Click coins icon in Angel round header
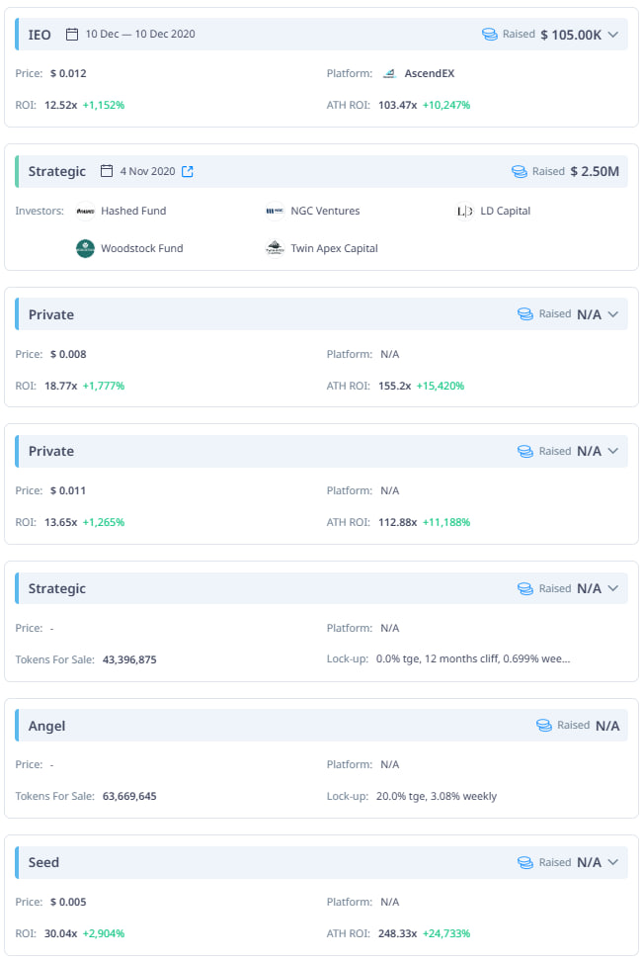643x961 pixels. (x=544, y=726)
